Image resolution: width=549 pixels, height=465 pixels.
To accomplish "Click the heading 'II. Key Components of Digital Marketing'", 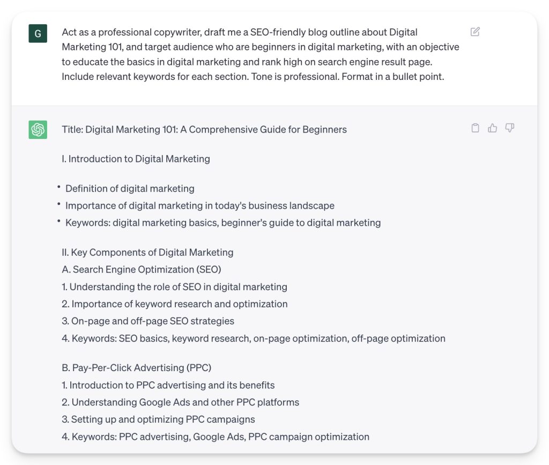I will (147, 253).
